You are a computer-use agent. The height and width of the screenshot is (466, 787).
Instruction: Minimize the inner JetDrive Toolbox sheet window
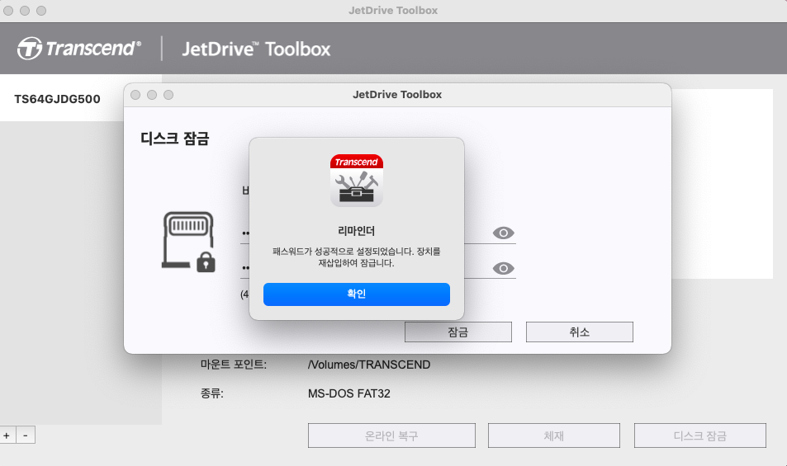(x=152, y=95)
